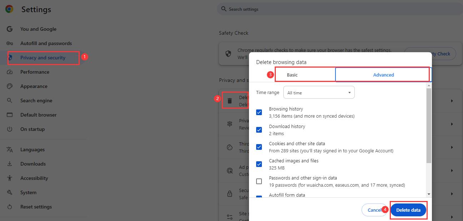Open the Time range dropdown

[319, 93]
